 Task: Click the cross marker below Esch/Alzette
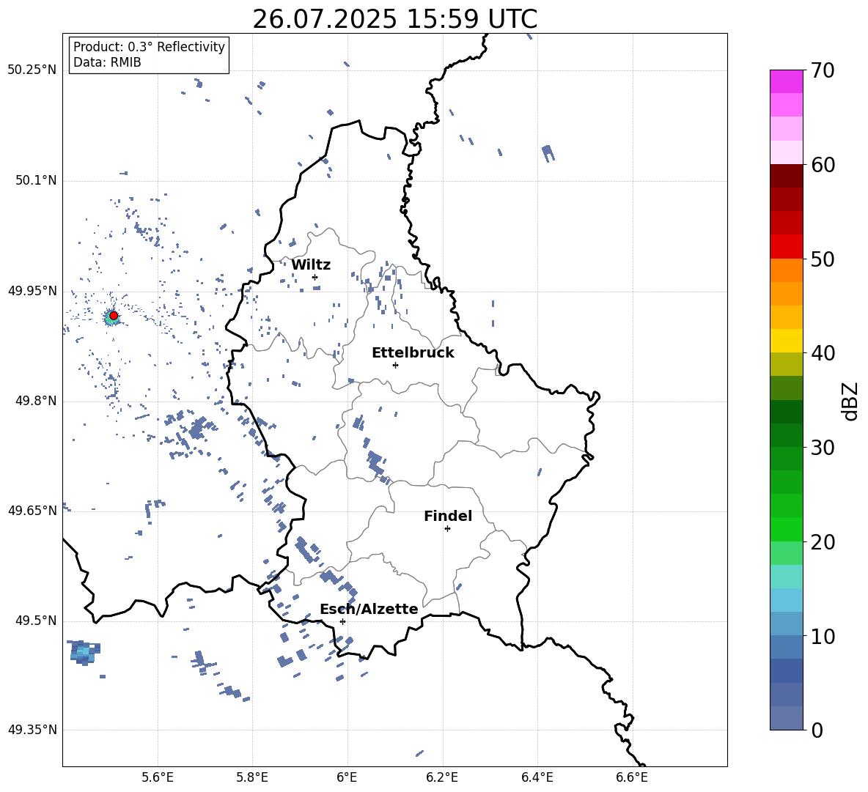pos(342,621)
